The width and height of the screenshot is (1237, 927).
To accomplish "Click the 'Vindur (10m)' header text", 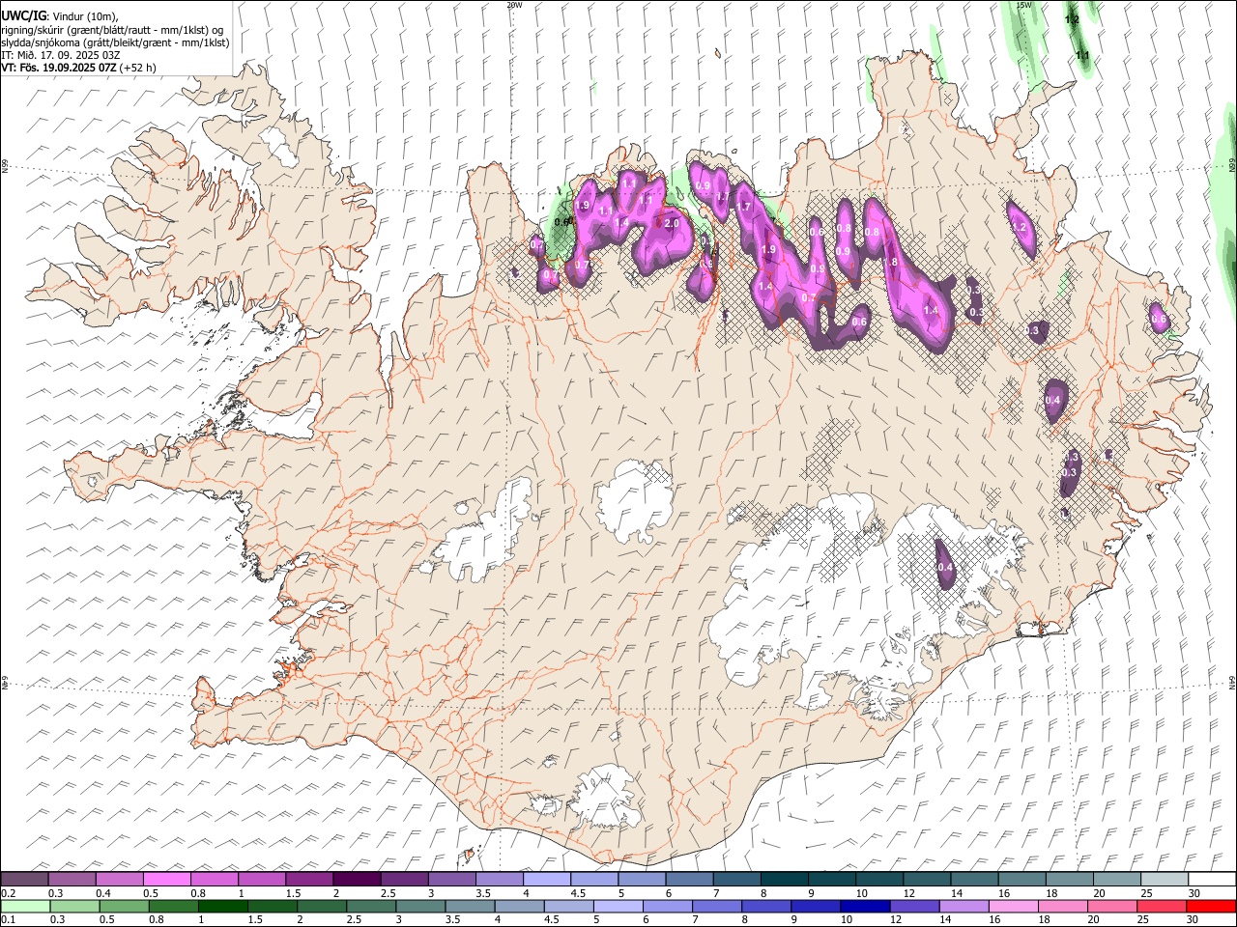I will pos(85,16).
